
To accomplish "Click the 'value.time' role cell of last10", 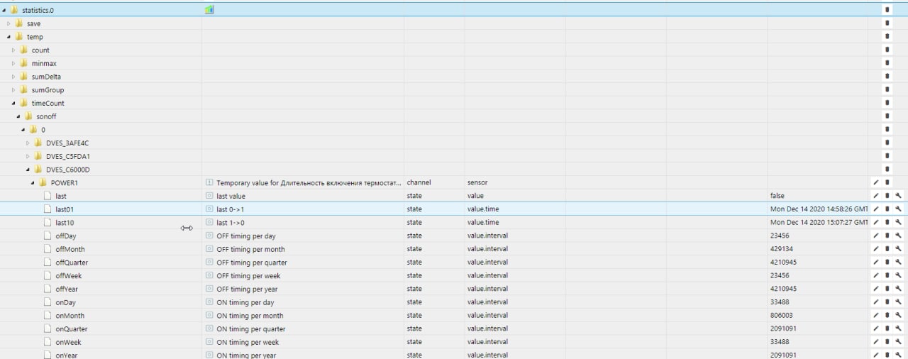I will [484, 222].
